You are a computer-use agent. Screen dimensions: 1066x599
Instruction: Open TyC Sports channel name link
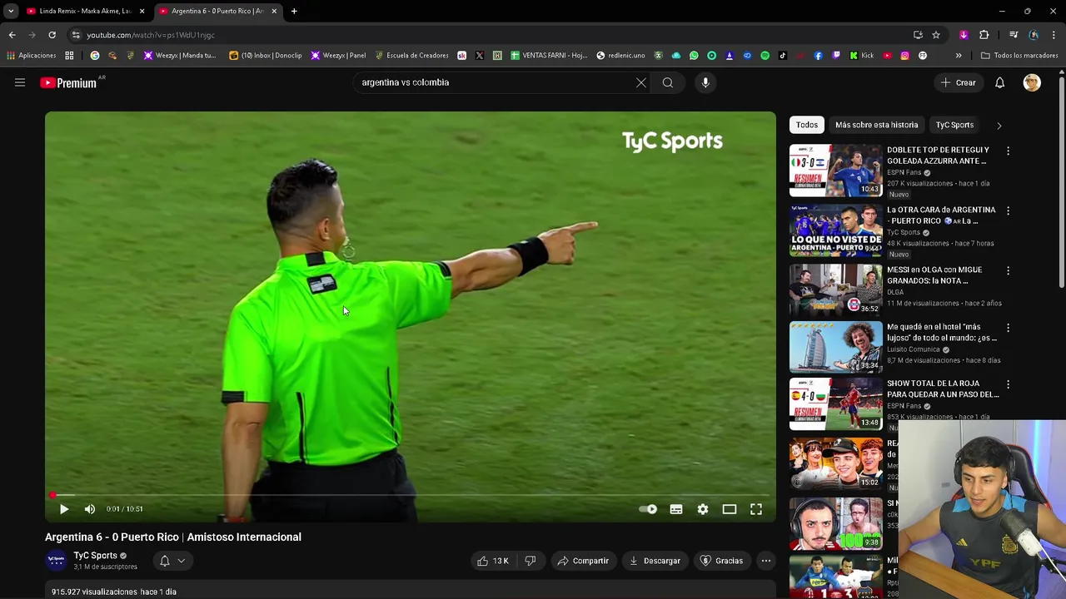point(96,556)
